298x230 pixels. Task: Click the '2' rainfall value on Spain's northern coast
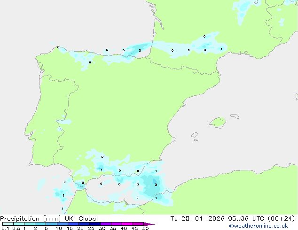coord(140,50)
